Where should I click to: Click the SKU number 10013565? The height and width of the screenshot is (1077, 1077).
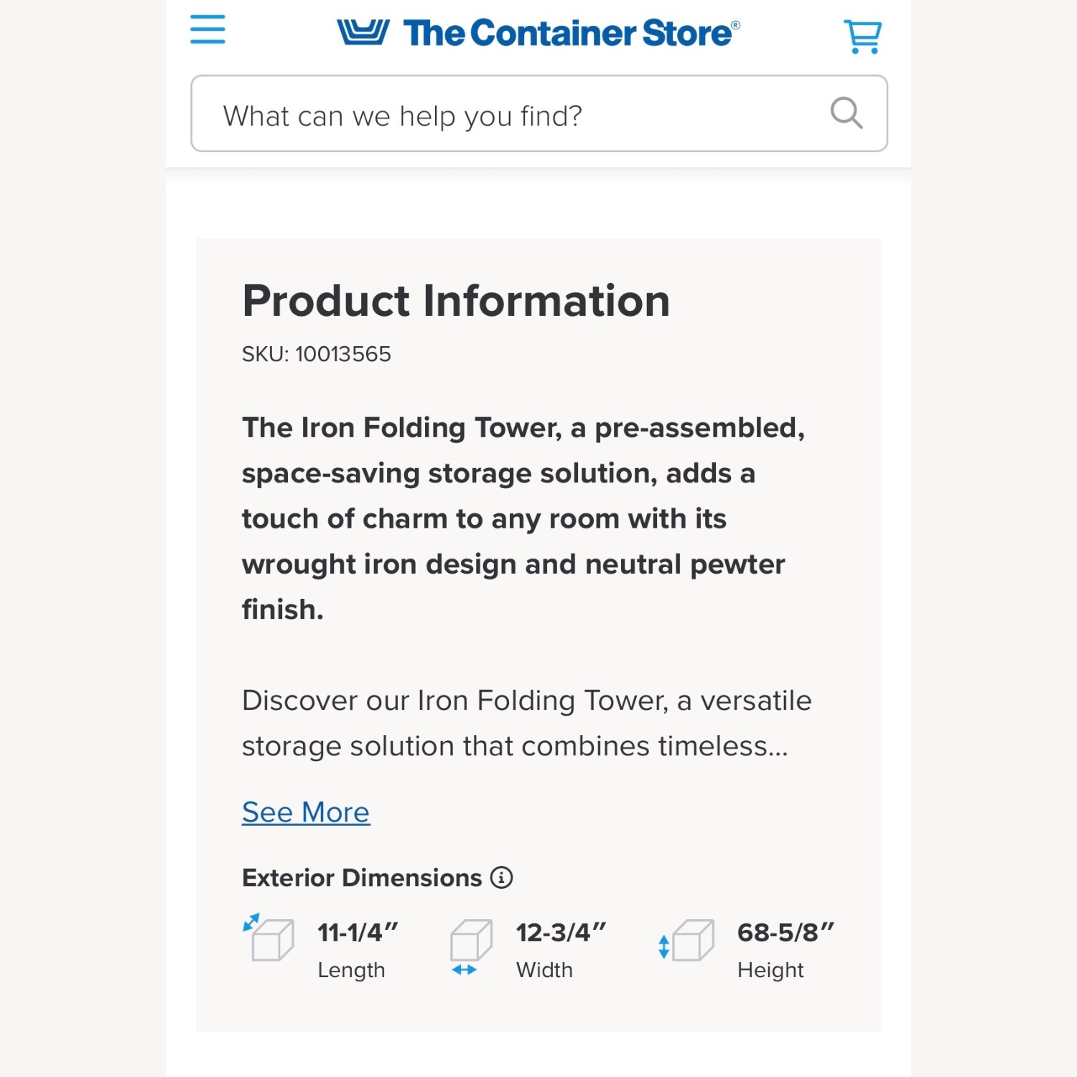click(x=314, y=353)
